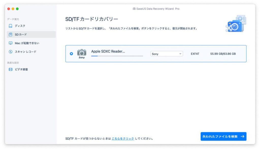Maximize window with green button
260x150 pixels.
pos(17,9)
